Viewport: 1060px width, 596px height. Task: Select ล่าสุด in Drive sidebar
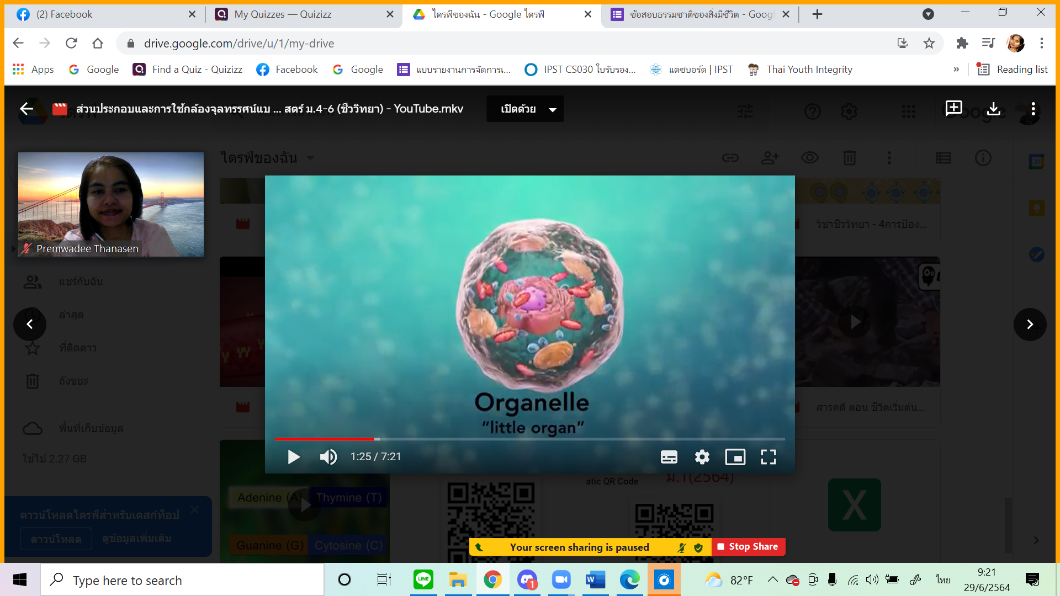tap(71, 315)
